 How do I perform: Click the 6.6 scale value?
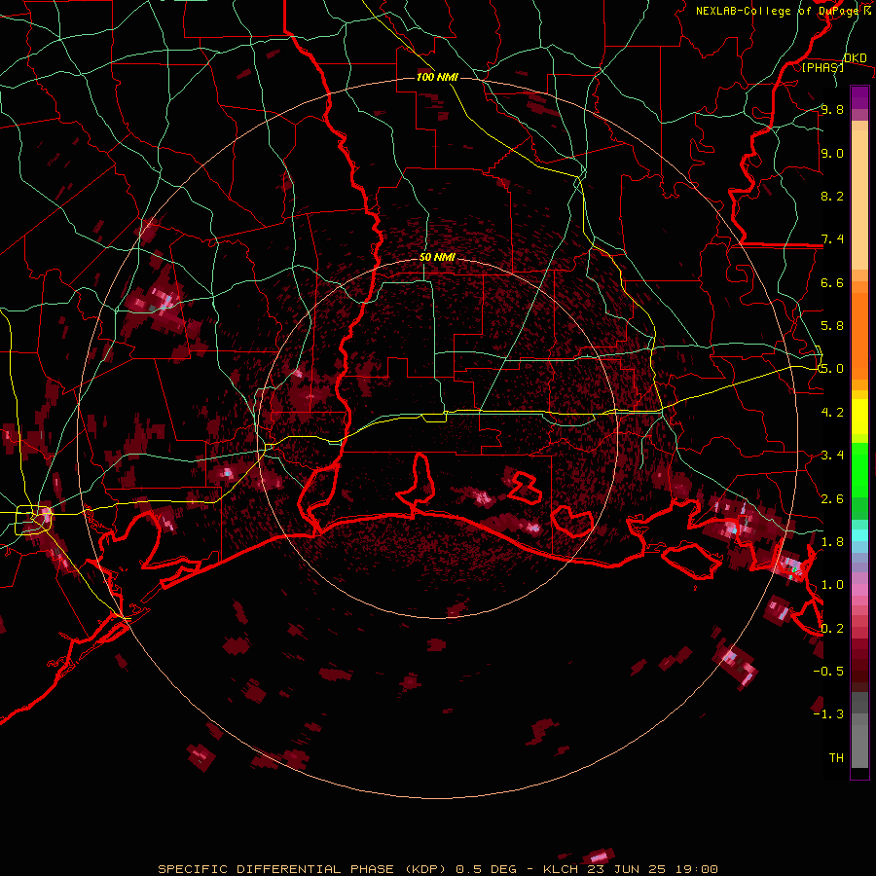pos(832,282)
